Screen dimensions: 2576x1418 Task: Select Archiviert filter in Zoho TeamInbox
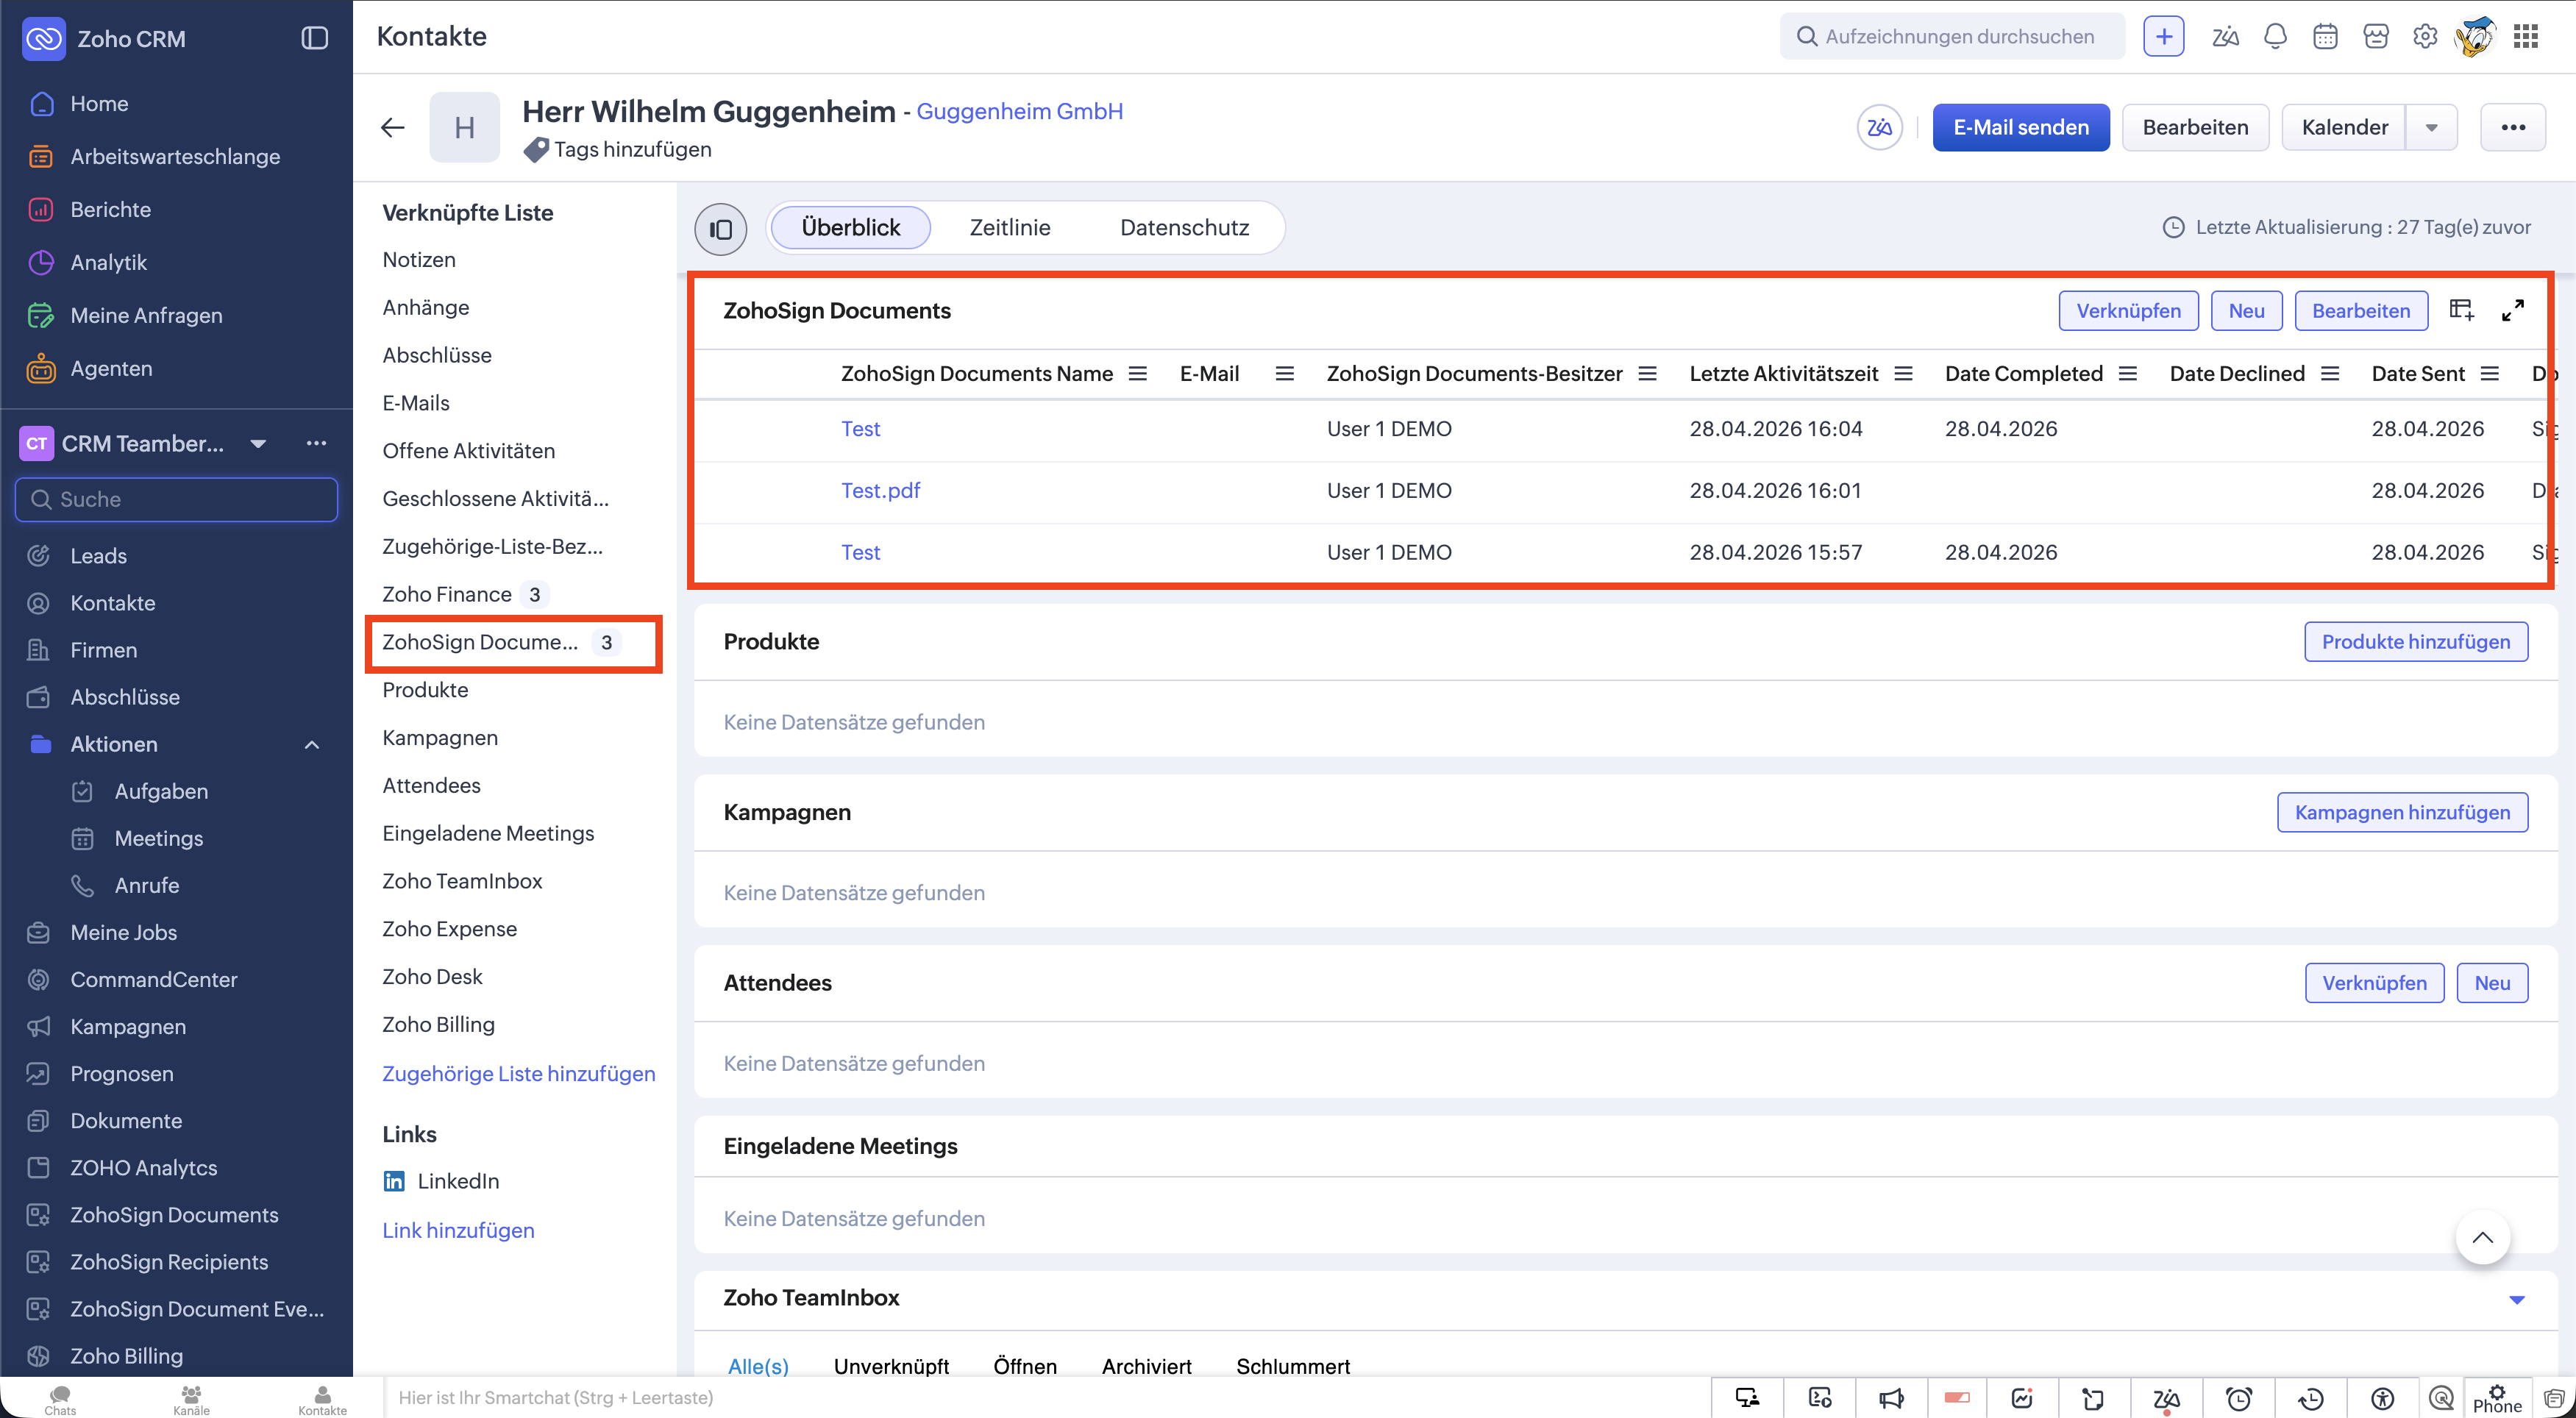point(1147,1367)
